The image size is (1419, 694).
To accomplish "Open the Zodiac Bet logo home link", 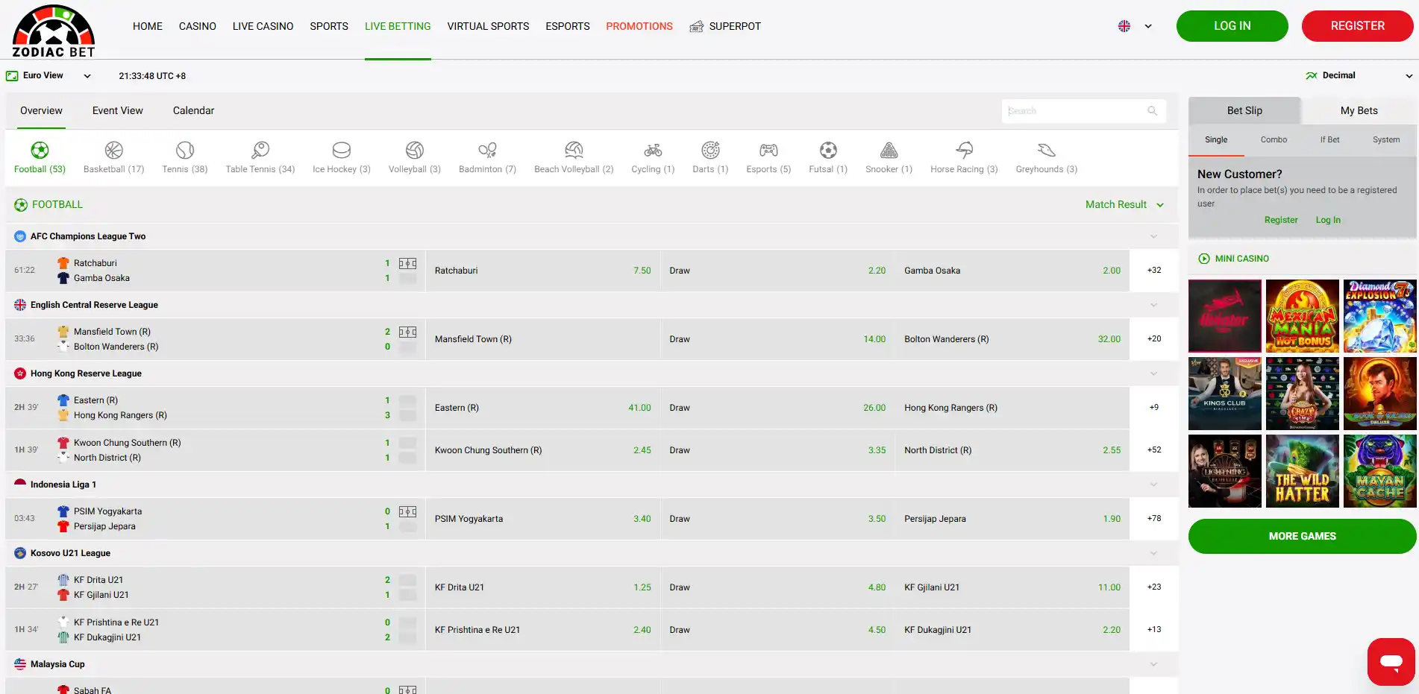I will (54, 31).
